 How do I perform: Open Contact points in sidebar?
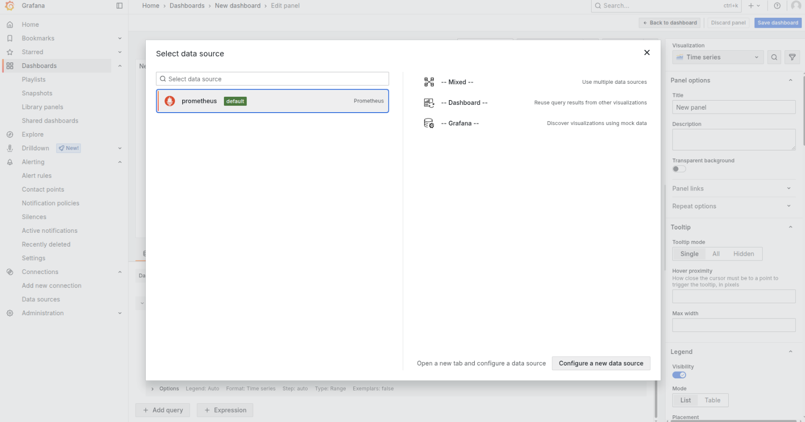[43, 190]
